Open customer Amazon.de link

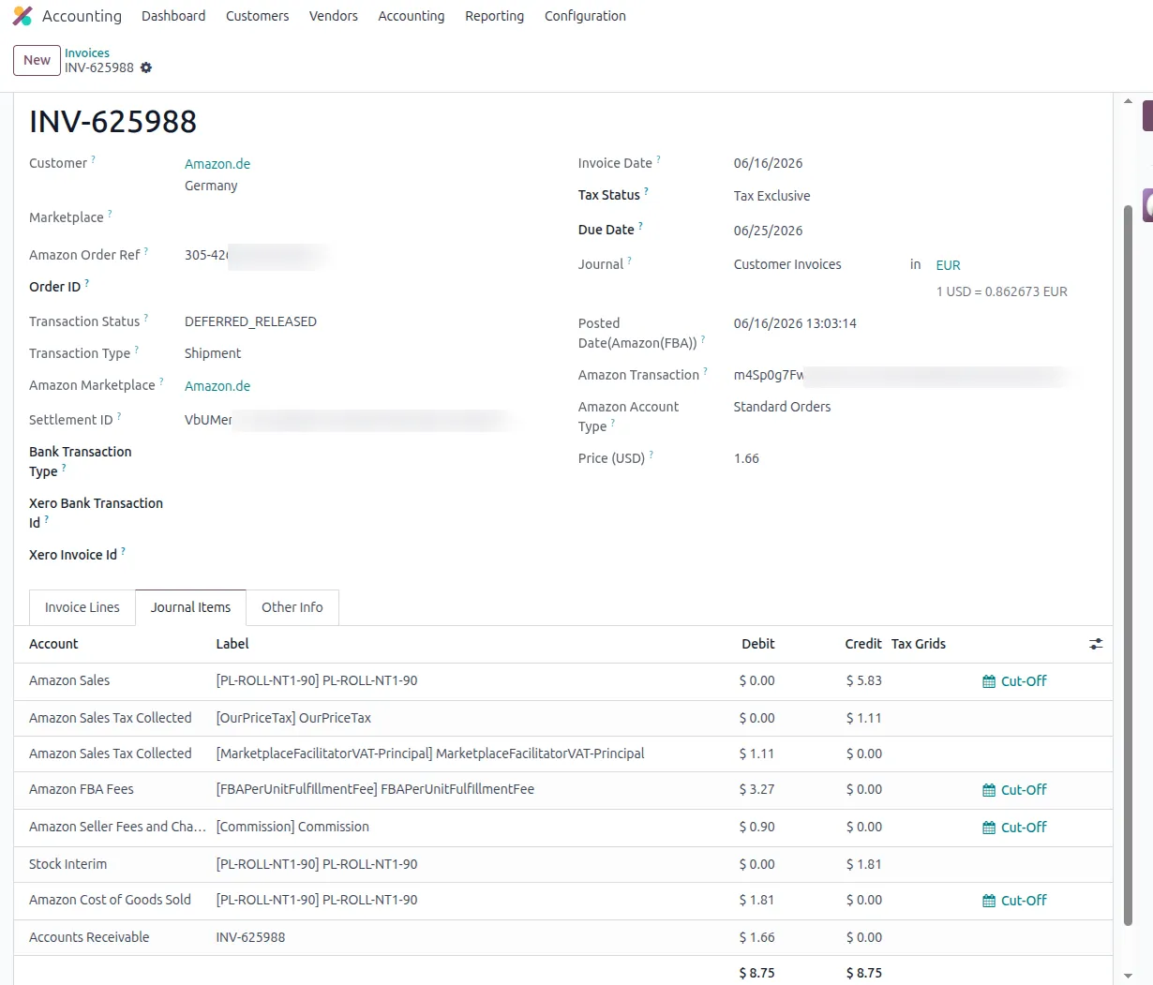tap(217, 164)
